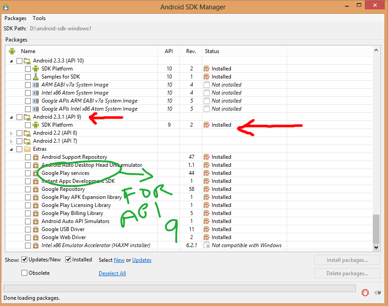Viewport: 388px width, 306px height.
Task: Collapse the Android 2.3.1 (API 9) tree node
Action: [x=11, y=117]
